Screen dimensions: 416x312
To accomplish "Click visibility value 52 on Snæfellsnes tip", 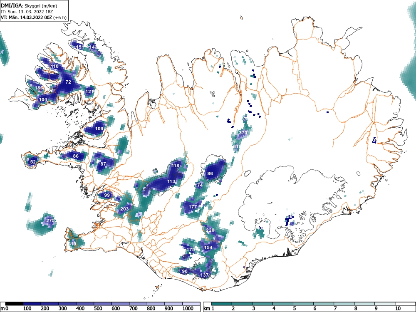I will pos(33,161).
